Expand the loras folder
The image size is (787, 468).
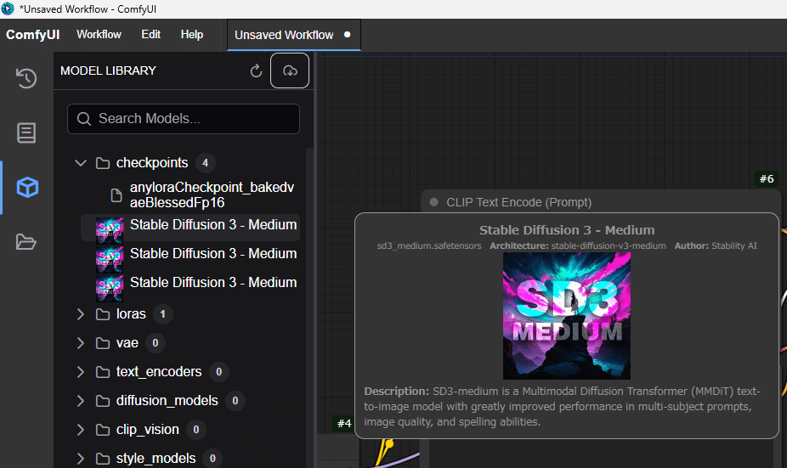tap(80, 314)
